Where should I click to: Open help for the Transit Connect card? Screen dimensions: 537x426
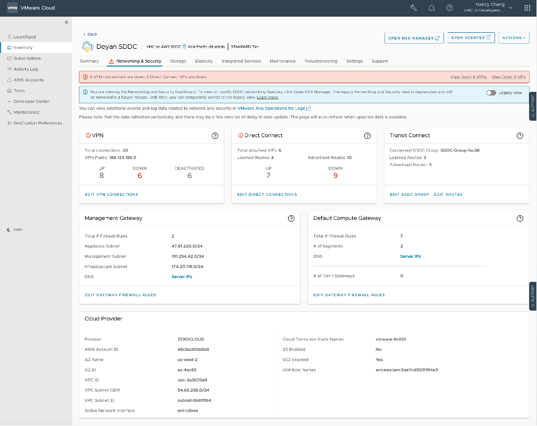click(520, 135)
